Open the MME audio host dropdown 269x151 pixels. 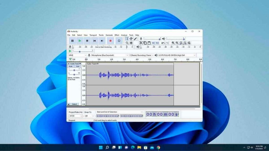click(77, 55)
